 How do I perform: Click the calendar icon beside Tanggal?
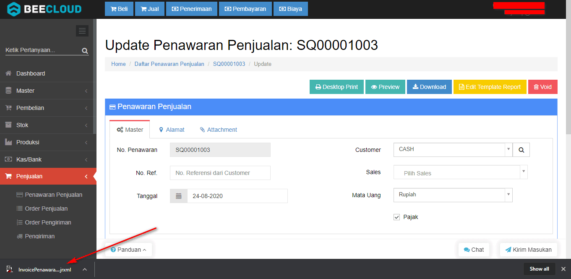click(x=179, y=196)
